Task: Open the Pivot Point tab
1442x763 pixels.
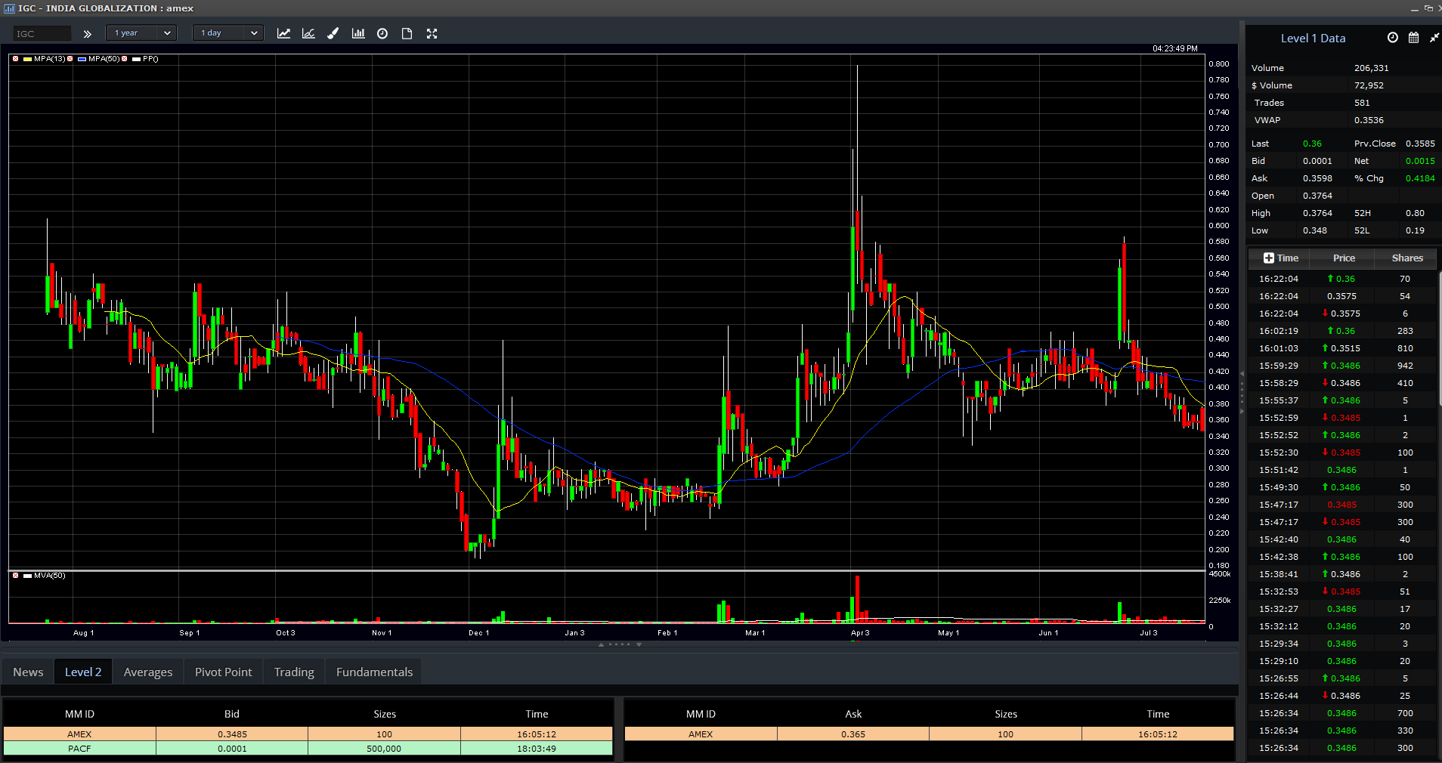Action: [x=223, y=672]
